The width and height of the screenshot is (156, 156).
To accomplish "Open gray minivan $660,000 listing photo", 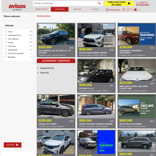I will [137, 141].
